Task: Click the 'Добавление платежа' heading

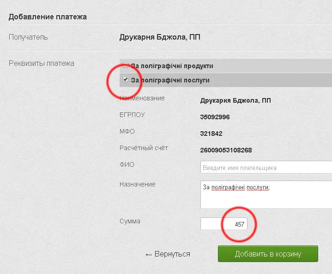Action: pyautogui.click(x=48, y=17)
